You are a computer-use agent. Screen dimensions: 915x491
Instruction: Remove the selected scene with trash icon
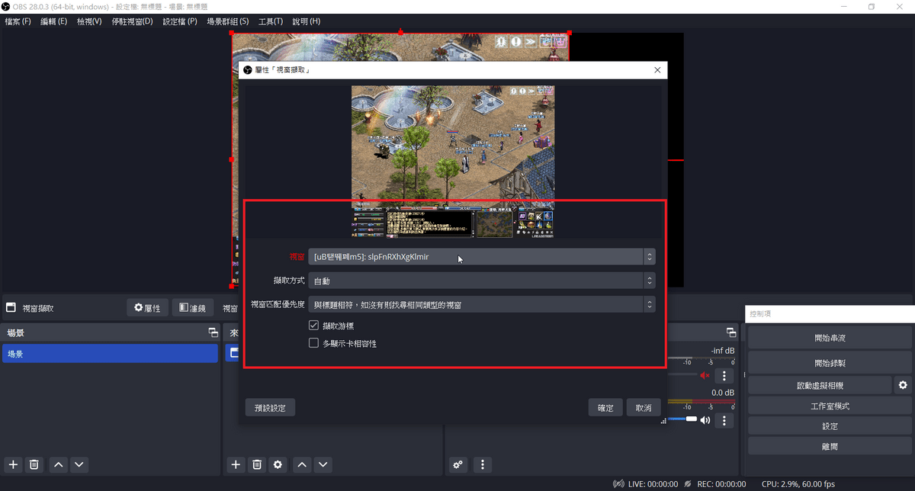tap(34, 464)
